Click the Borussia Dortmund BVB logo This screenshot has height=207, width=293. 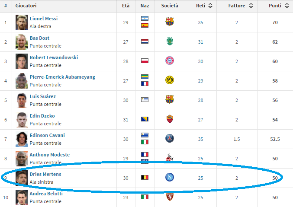coord(170,80)
